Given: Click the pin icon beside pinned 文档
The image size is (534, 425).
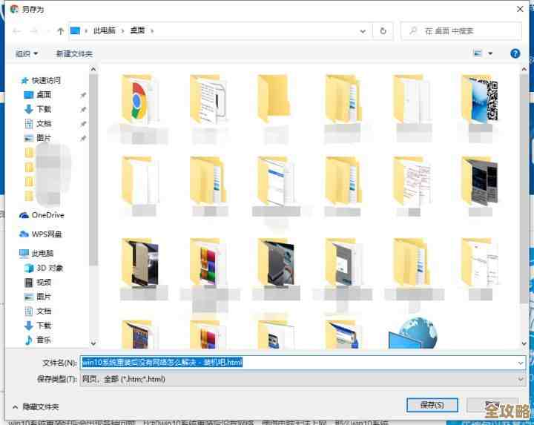Looking at the screenshot, I should 83,124.
